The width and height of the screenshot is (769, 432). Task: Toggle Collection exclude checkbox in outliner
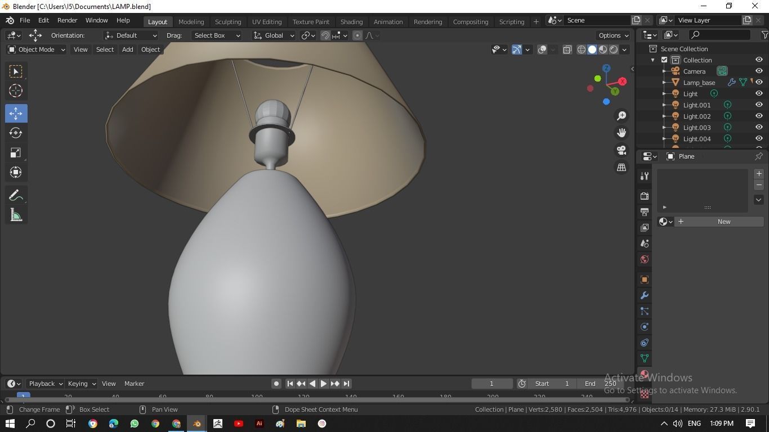point(664,60)
